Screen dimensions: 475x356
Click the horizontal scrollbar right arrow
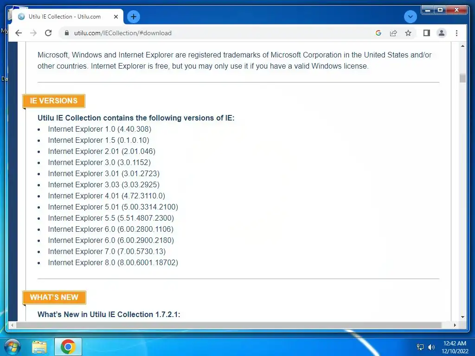pos(455,325)
